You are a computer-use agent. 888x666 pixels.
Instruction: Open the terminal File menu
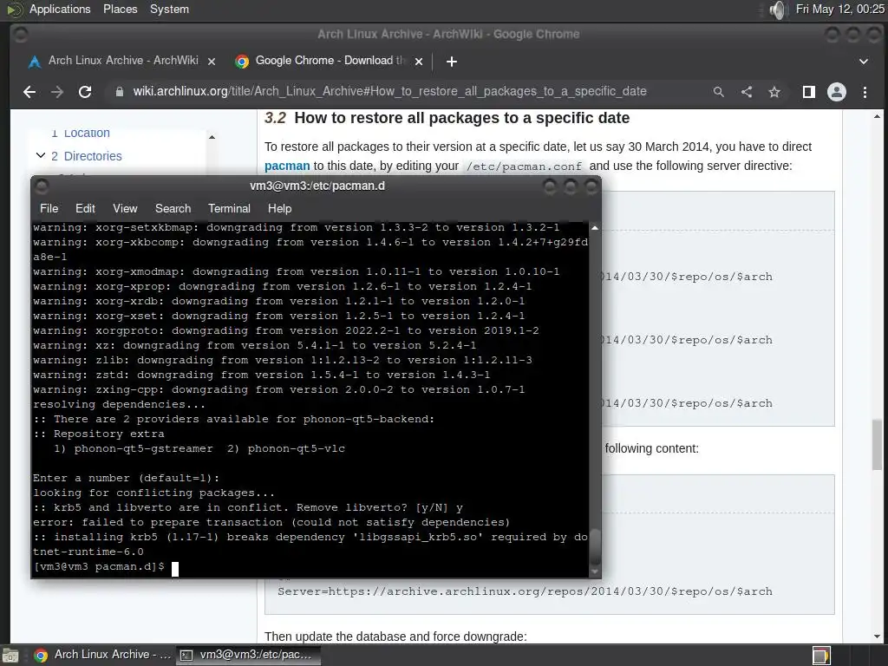click(49, 208)
